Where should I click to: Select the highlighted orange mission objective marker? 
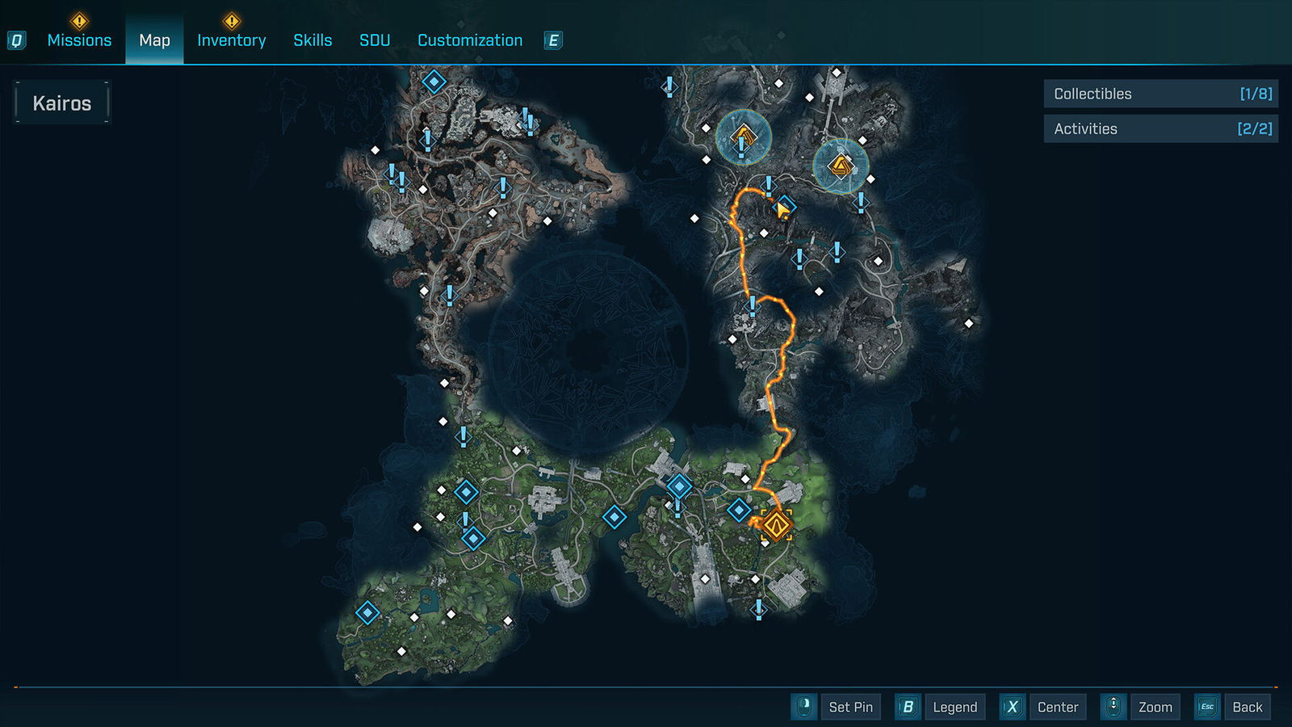pyautogui.click(x=776, y=525)
